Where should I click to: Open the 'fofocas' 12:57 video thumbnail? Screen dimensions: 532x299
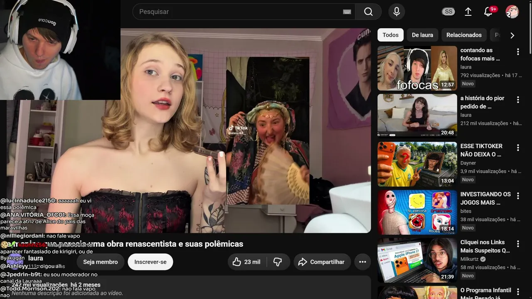click(x=417, y=68)
